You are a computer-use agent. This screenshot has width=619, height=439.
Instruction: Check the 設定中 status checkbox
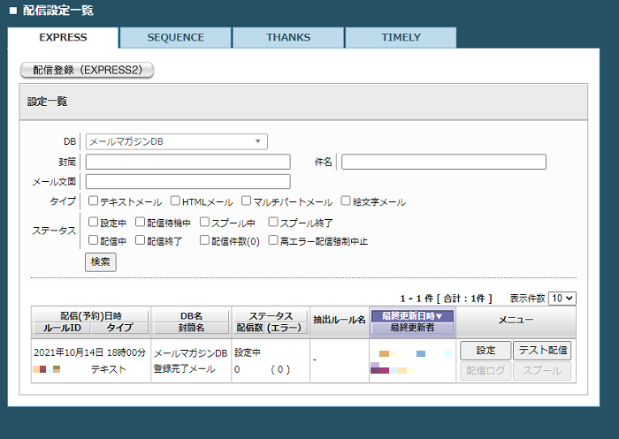pyautogui.click(x=93, y=223)
